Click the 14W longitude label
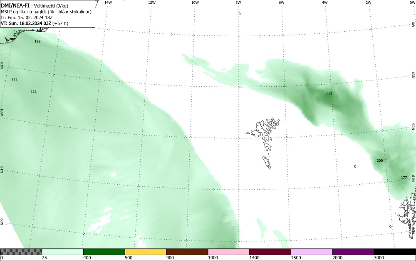416x261 pixels. [x=108, y=3]
